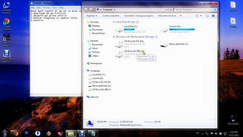The width and height of the screenshot is (243, 137).
Task: Click the Explorer Back arrow button
Action: coord(86,10)
